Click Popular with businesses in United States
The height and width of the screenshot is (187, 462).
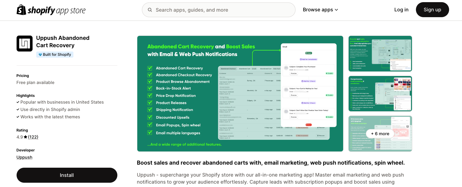[62, 102]
